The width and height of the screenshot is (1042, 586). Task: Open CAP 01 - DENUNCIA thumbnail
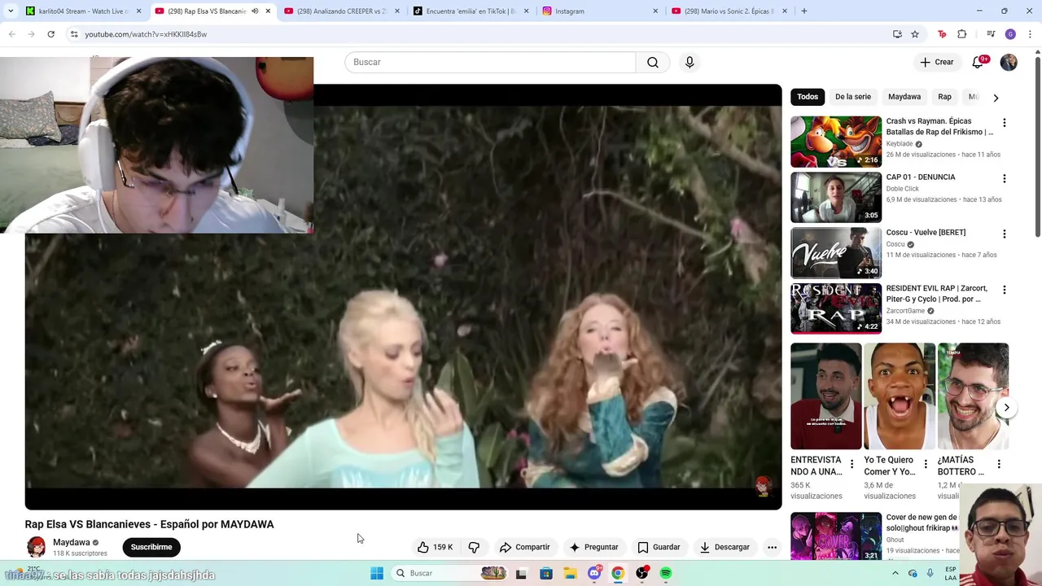[x=836, y=197]
